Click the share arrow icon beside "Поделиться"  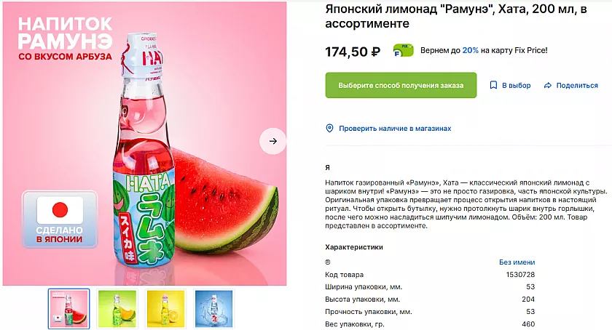(547, 86)
